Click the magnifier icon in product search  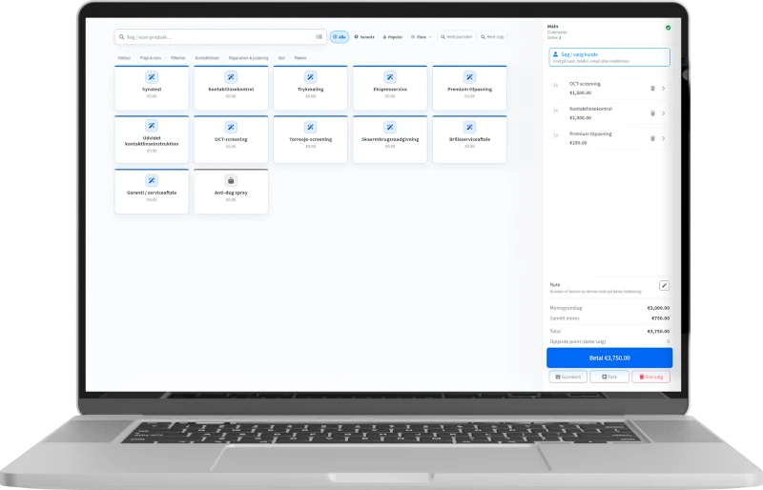(x=122, y=37)
